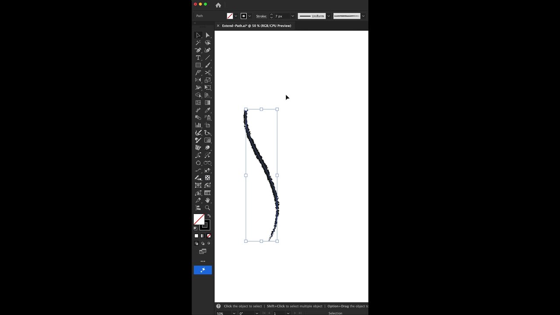Image resolution: width=560 pixels, height=315 pixels.
Task: Open the stroke color dropdown arrow
Action: click(250, 16)
